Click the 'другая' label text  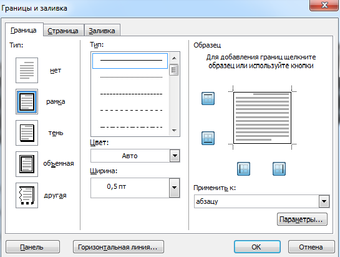click(x=55, y=195)
